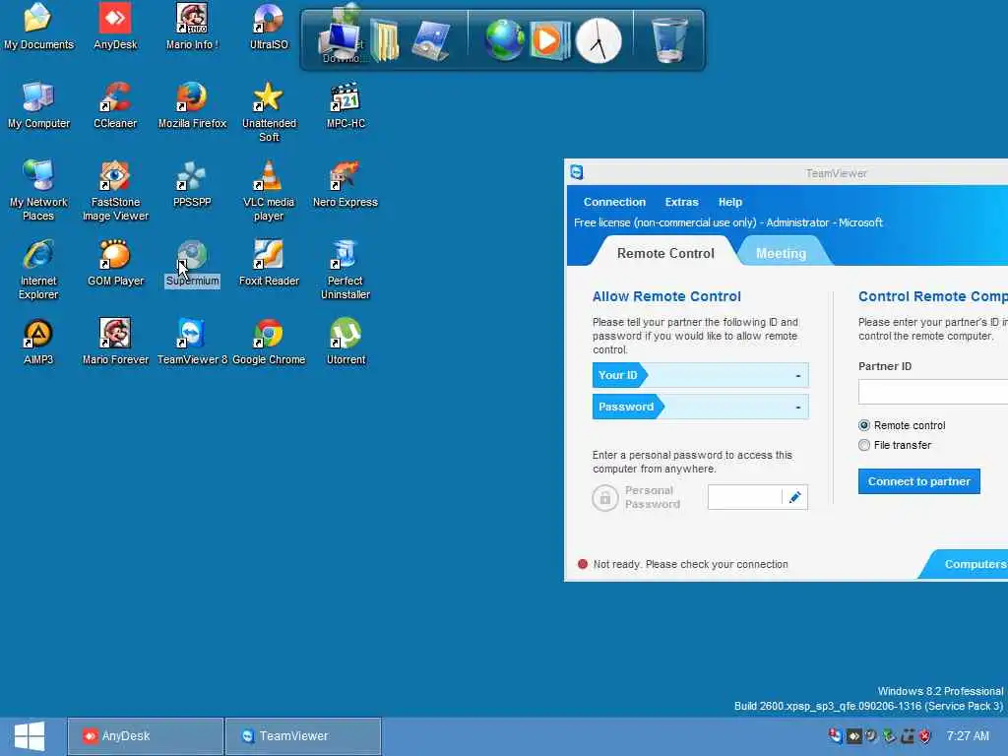Screen dimensions: 1008x756
Task: Edit personal password with pencil icon
Action: click(794, 497)
